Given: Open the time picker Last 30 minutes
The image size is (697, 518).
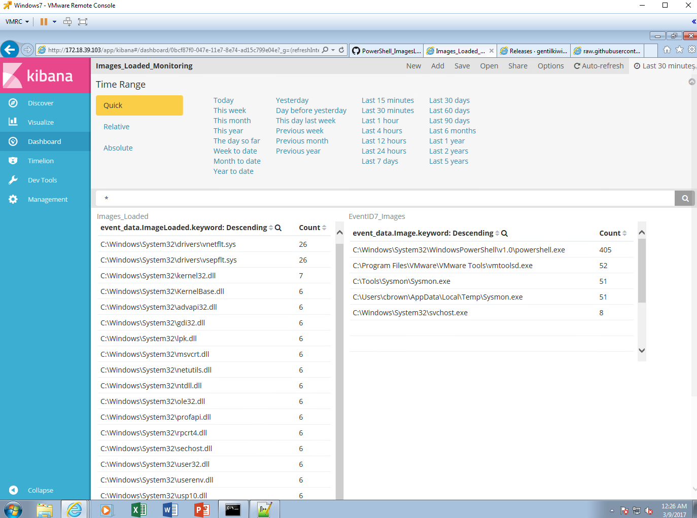Looking at the screenshot, I should [x=664, y=66].
